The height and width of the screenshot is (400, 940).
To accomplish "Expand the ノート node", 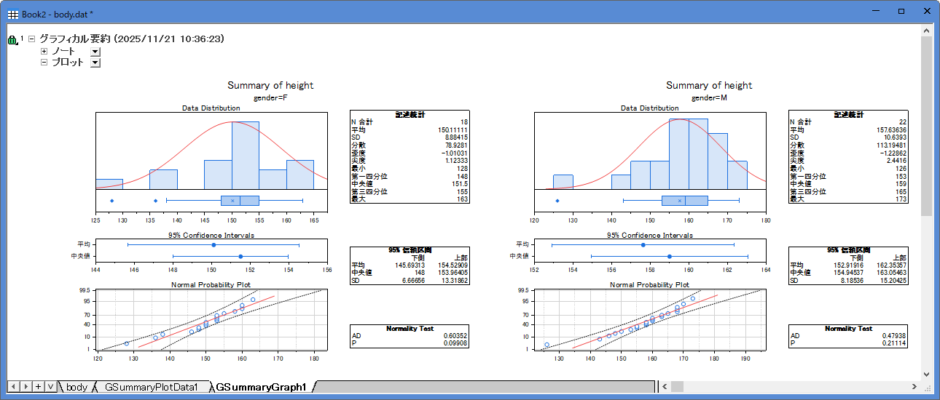I will [x=44, y=52].
